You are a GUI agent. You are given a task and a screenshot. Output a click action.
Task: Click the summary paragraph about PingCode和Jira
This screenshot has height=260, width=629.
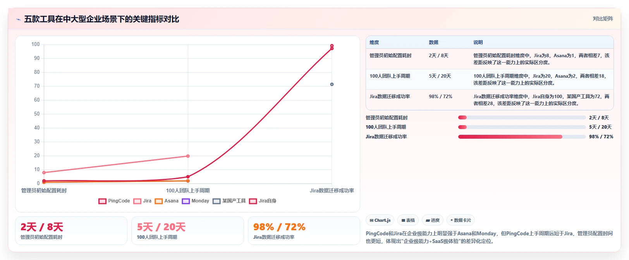tap(490, 237)
